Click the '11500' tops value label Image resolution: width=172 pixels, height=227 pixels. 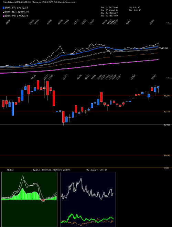(x=49, y=22)
